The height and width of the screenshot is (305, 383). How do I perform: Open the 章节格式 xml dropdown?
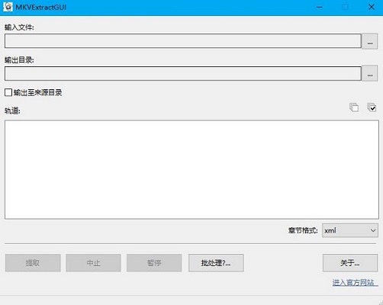coord(350,230)
